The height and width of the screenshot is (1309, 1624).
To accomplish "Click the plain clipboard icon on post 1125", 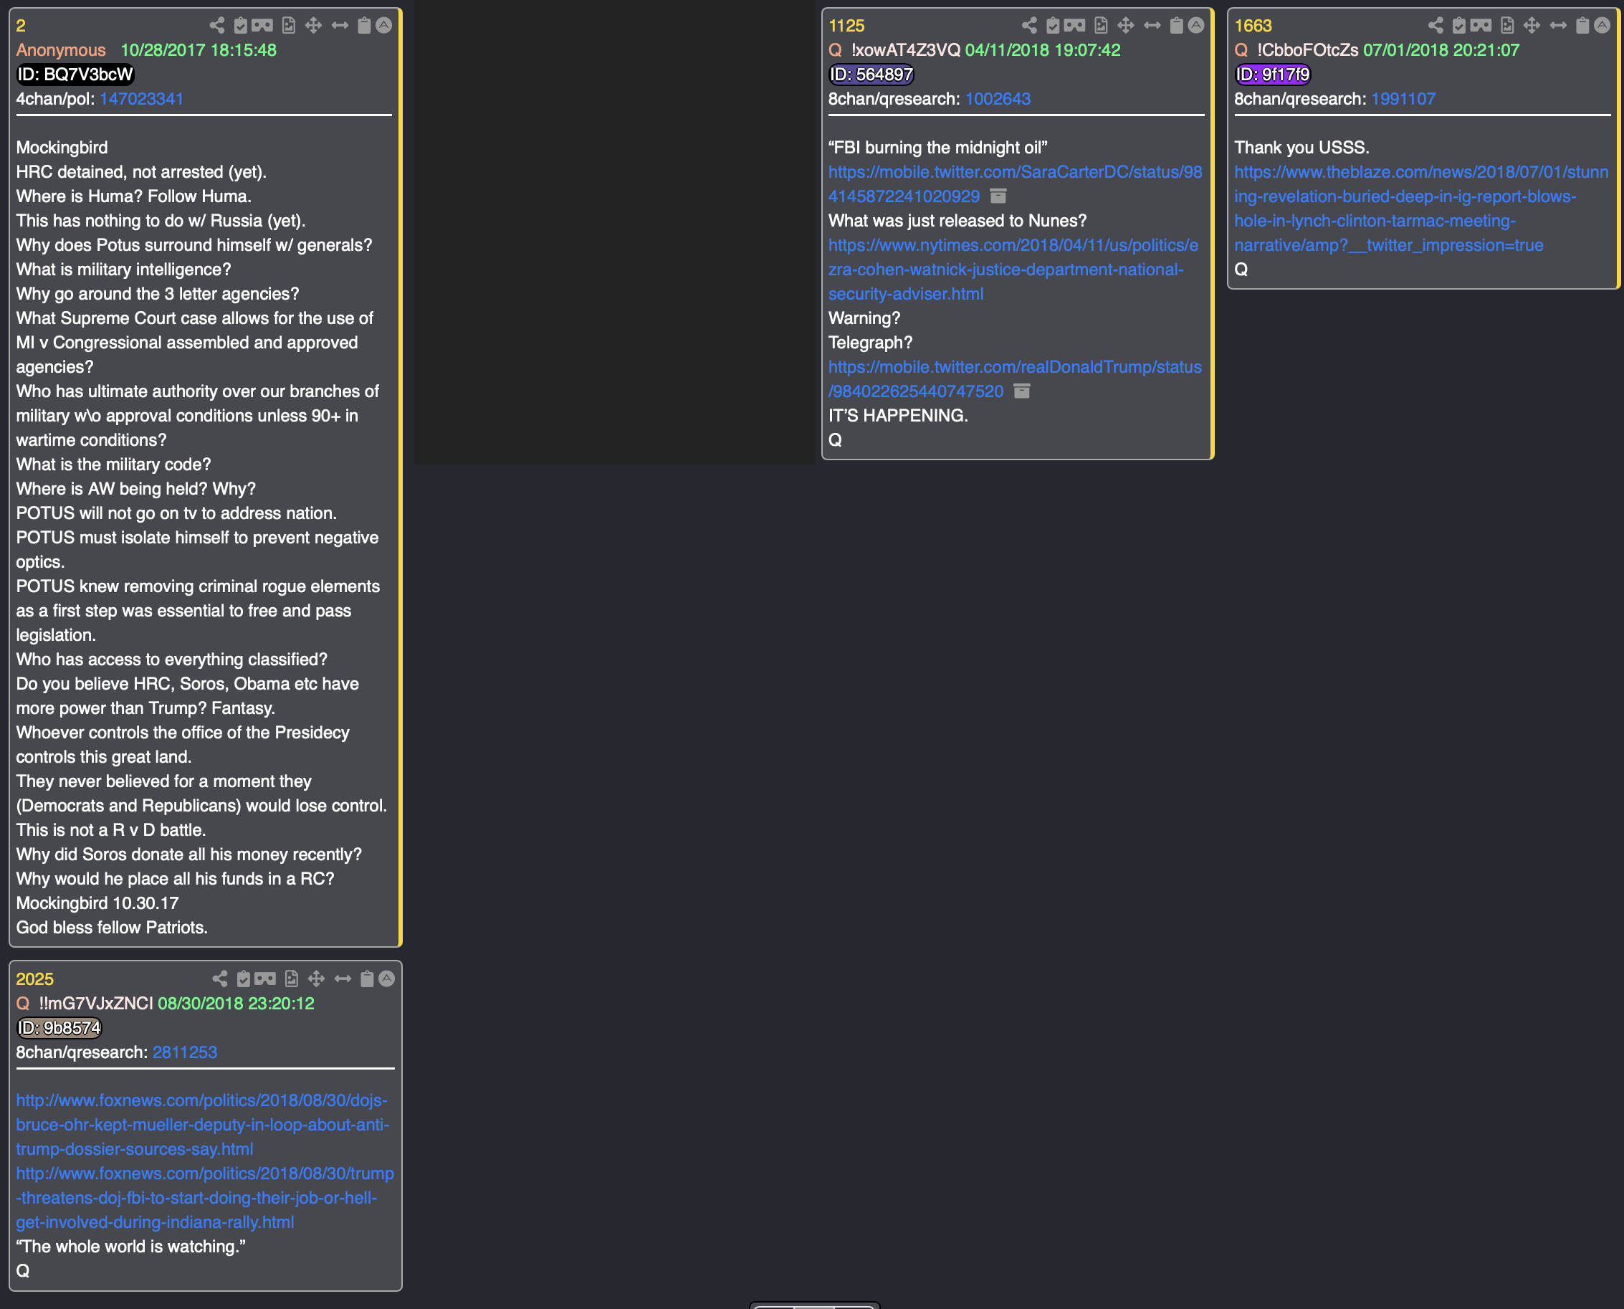I will (x=1176, y=26).
